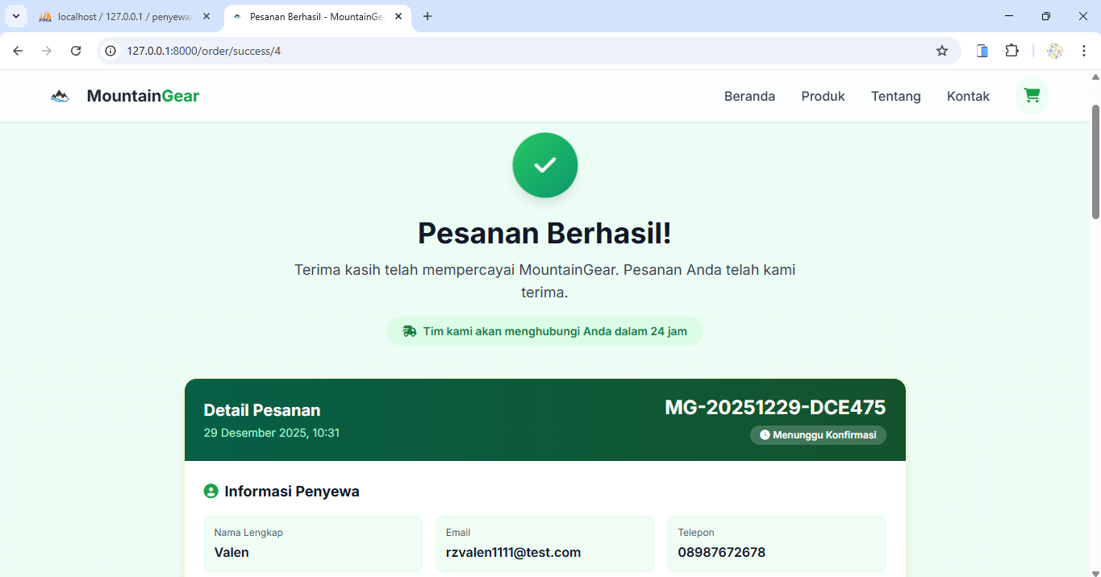Open Chrome extensions puzzle icon
This screenshot has height=577, width=1101.
1011,50
